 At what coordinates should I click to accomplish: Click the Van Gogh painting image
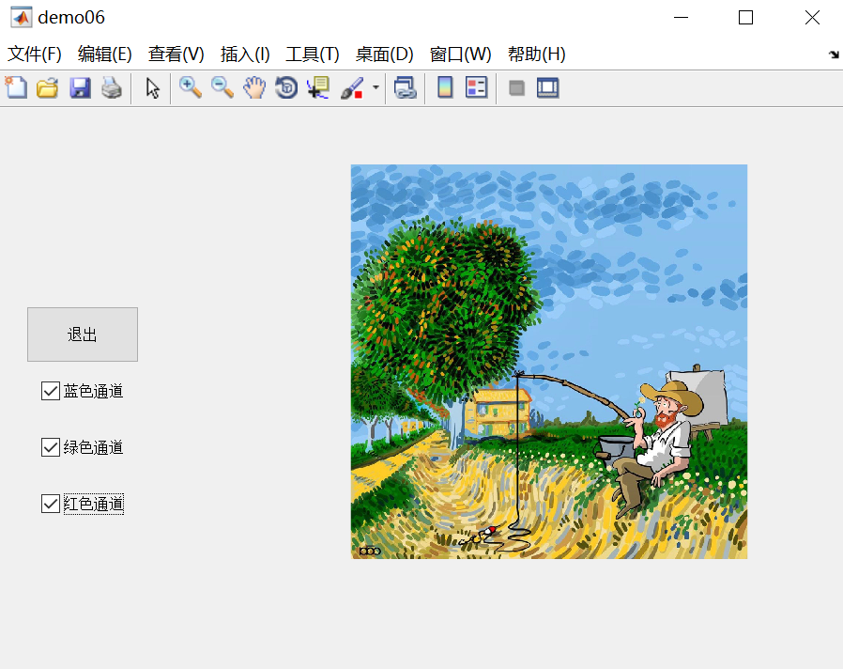(x=548, y=362)
